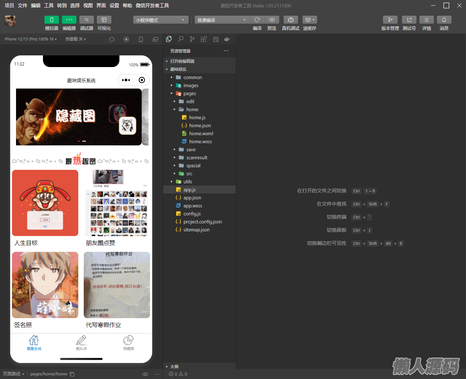Open the Normal Compile (普通编译) dropdown
Screen dimensions: 466x379
coord(222,20)
